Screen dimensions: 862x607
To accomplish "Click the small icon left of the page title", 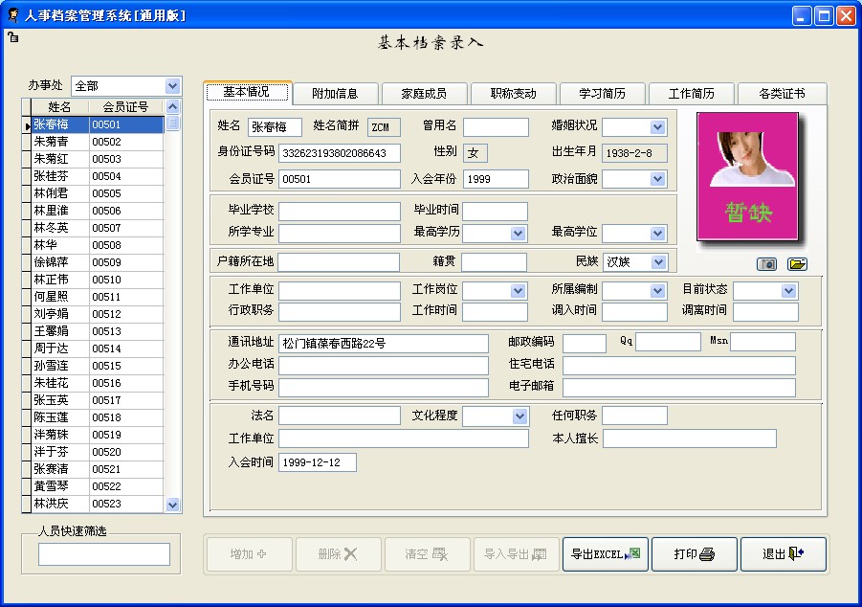I will [12, 37].
